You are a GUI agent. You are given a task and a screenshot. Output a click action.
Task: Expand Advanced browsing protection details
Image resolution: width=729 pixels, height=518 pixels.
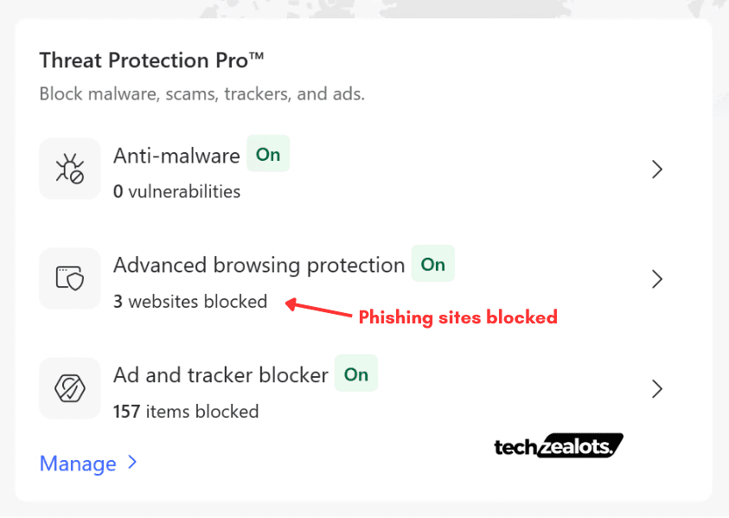pyautogui.click(x=656, y=278)
